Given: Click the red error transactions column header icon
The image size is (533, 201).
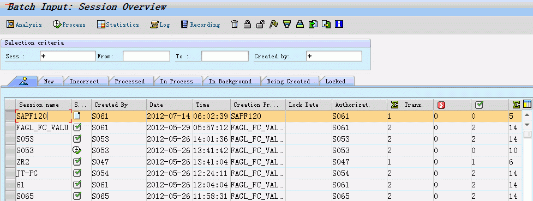Looking at the screenshot, I should 441,105.
